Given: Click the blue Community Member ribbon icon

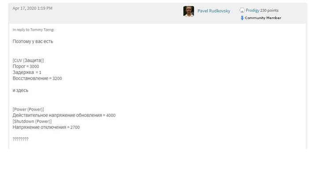Looking at the screenshot, I should point(242,18).
